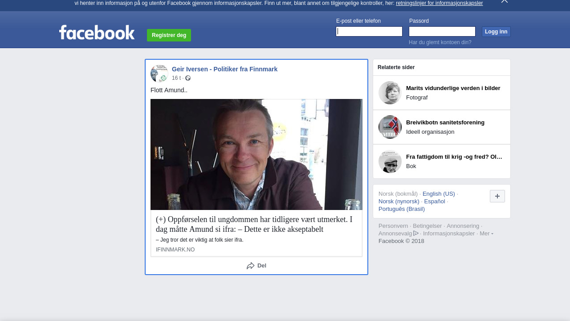The width and height of the screenshot is (570, 321).
Task: Open the article photo of smiling man
Action: [x=256, y=154]
